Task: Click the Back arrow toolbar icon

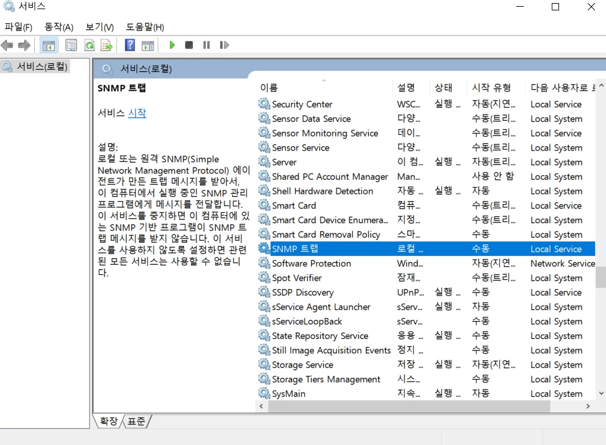Action: (x=7, y=45)
